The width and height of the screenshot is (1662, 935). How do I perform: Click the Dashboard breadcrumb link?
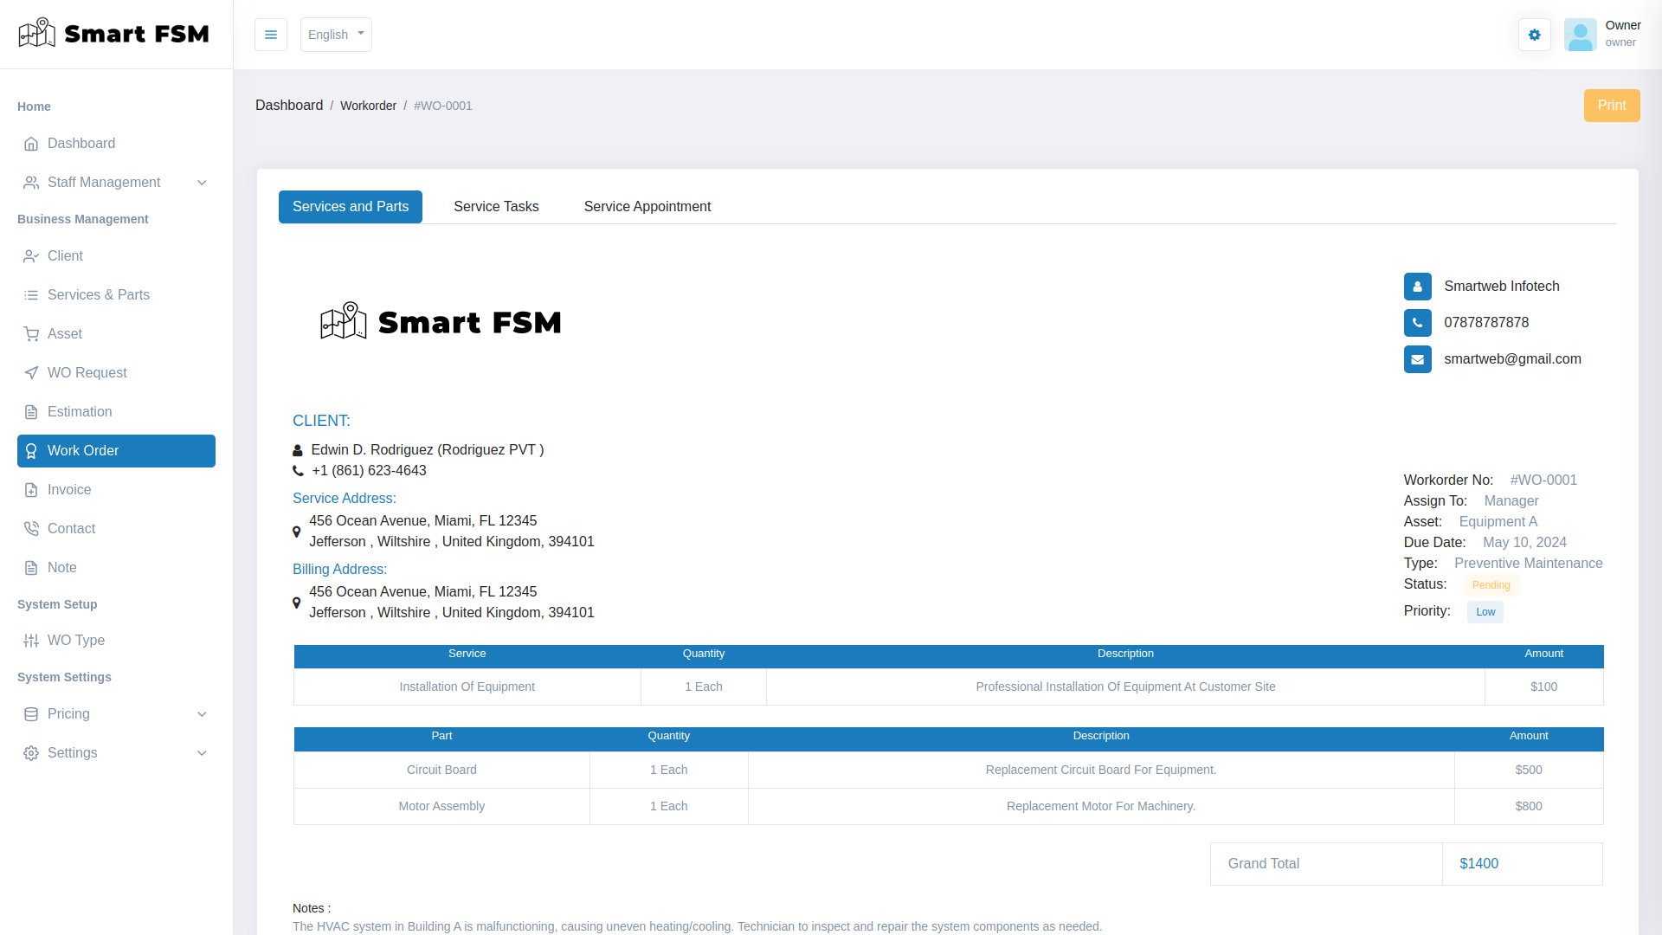click(289, 105)
